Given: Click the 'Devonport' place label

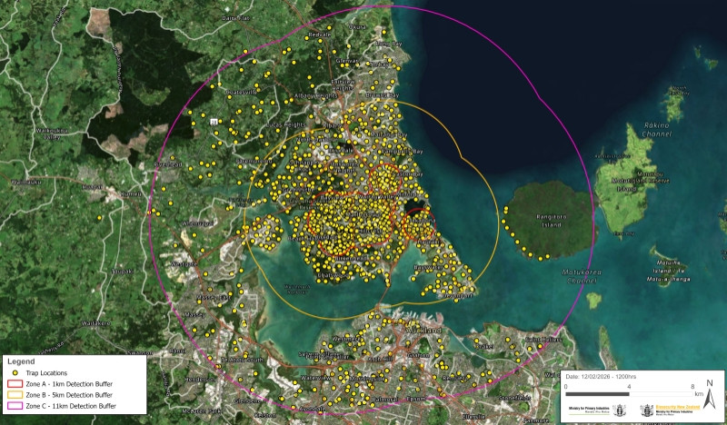Looking at the screenshot, I should tap(458, 295).
